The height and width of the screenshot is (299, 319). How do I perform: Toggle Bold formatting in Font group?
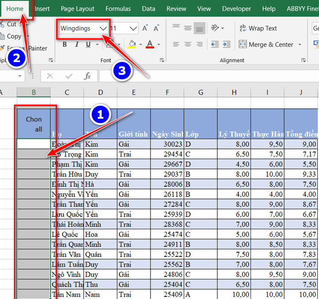65,44
